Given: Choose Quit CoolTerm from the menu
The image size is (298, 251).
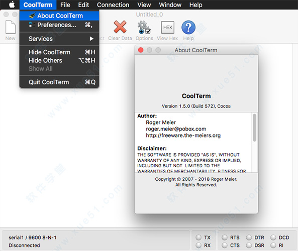Looking at the screenshot, I should pos(59,82).
